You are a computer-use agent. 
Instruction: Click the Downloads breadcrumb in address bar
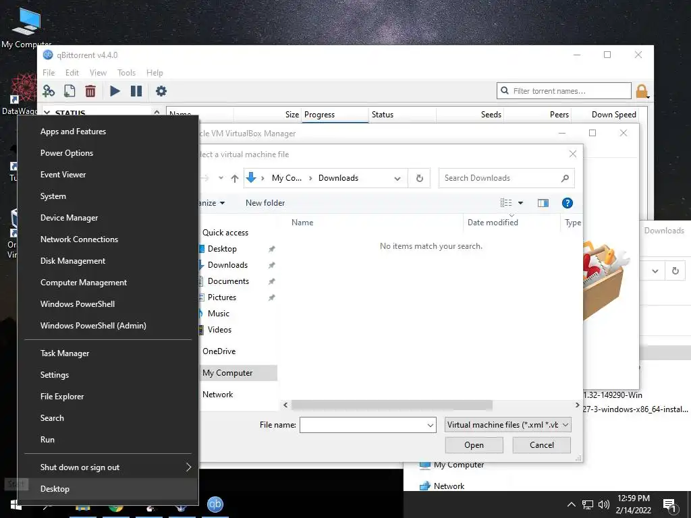pos(339,178)
